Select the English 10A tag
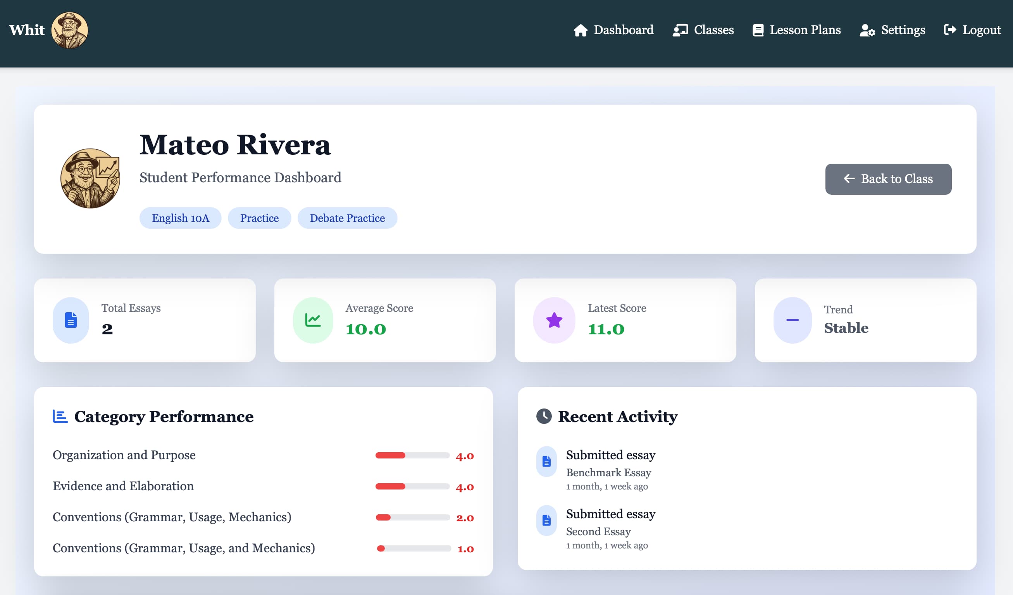This screenshot has height=595, width=1013. coord(180,218)
